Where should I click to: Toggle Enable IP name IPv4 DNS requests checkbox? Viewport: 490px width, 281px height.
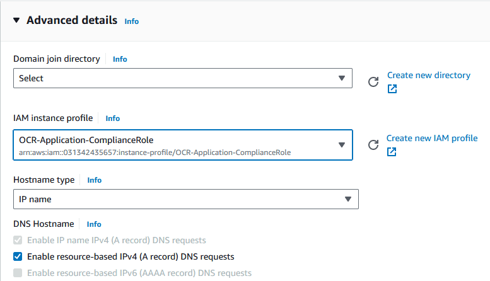point(18,241)
